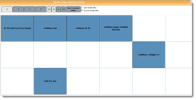Click empty cell right of GolfNow Super Twilight

click(149, 28)
